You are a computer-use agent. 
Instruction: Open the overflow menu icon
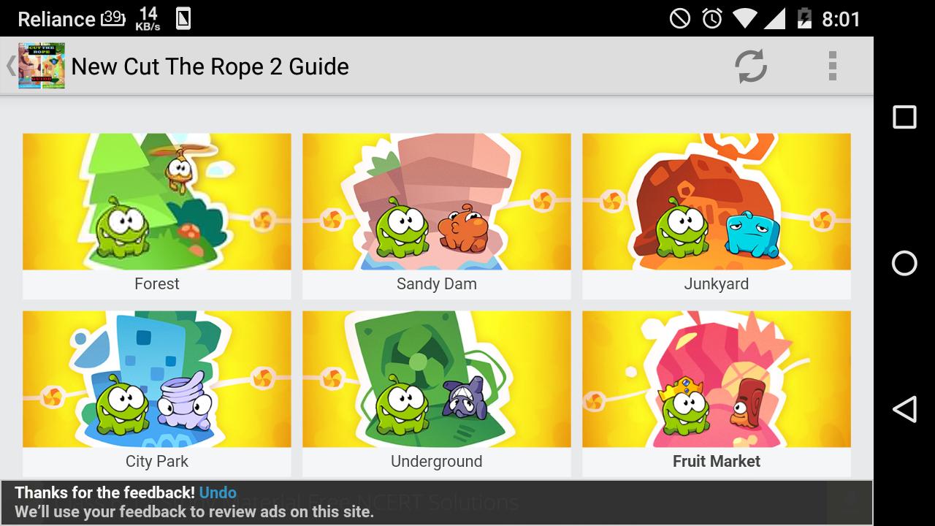tap(831, 66)
